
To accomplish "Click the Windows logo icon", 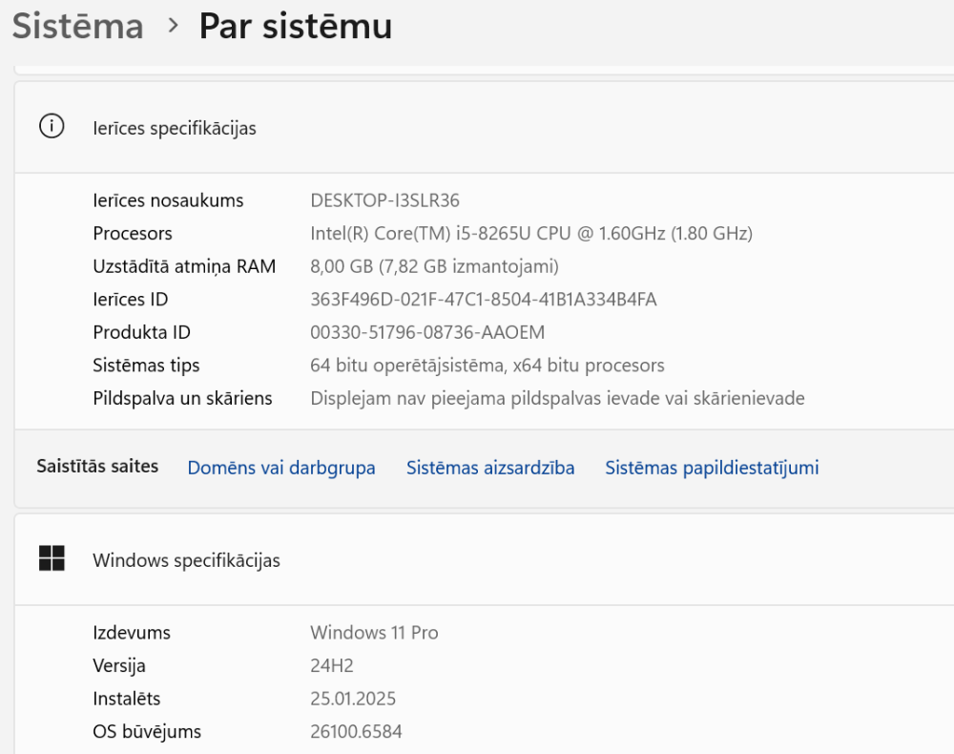I will coord(52,558).
